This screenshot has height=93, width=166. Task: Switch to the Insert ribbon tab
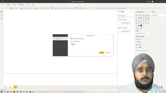click(x=15, y=5)
